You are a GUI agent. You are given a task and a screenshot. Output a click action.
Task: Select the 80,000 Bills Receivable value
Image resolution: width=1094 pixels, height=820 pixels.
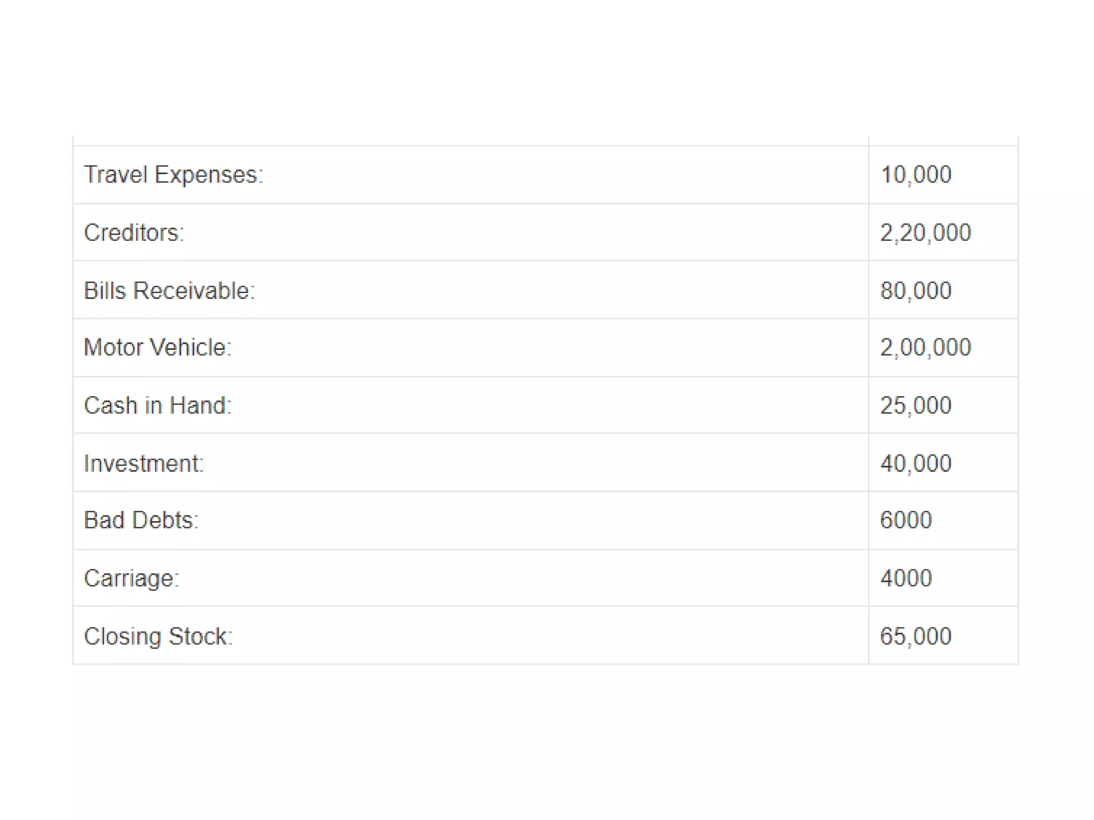pyautogui.click(x=916, y=291)
